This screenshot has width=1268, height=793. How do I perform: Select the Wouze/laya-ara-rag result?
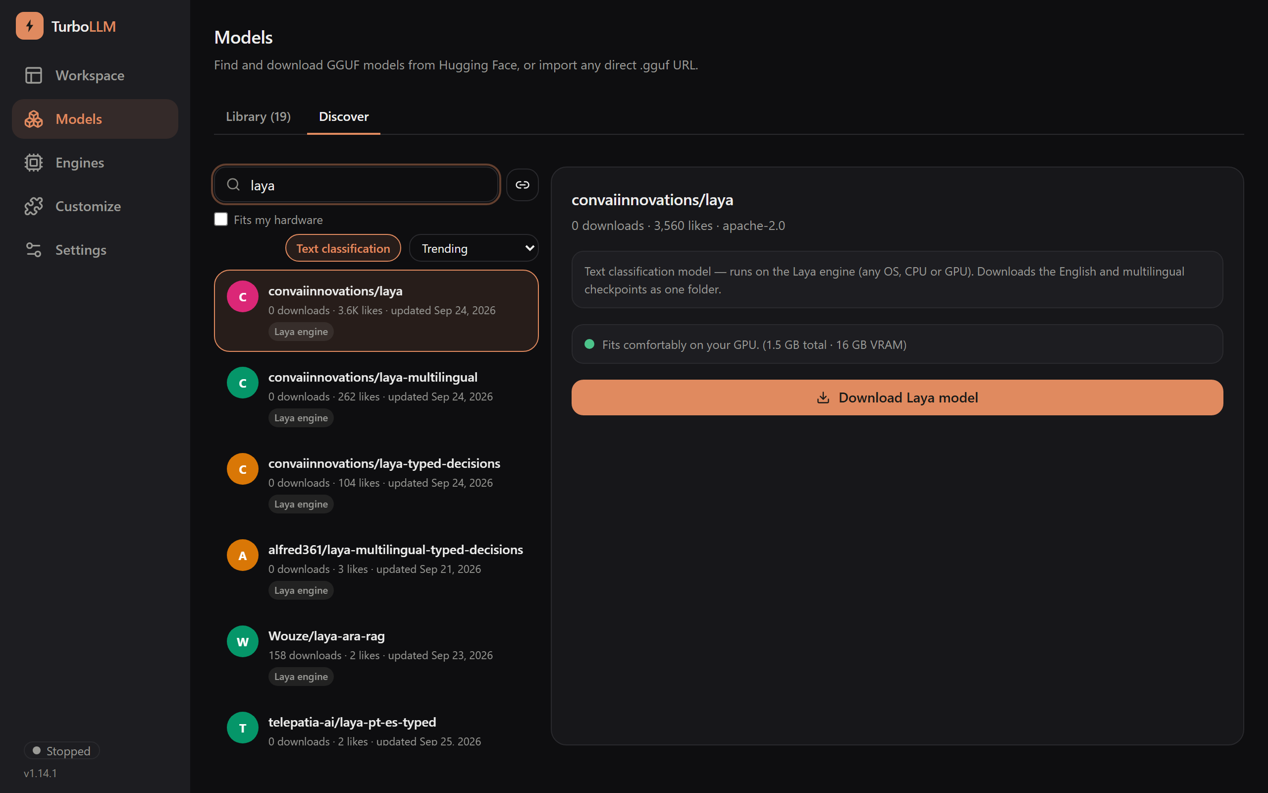376,656
